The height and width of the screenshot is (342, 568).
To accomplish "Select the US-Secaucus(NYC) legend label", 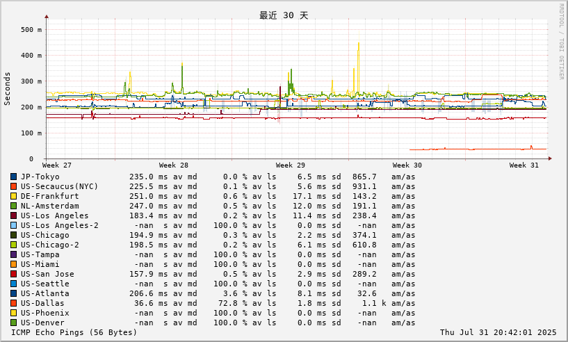I will pyautogui.click(x=59, y=186).
